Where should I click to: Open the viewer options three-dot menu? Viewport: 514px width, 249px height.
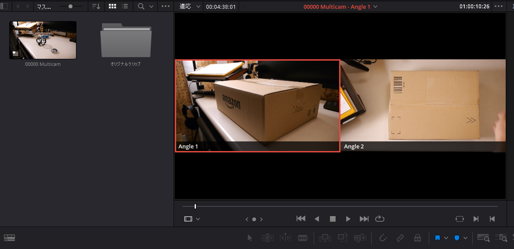pos(499,6)
